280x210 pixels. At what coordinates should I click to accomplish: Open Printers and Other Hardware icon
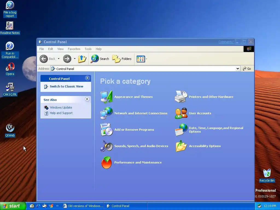click(181, 97)
